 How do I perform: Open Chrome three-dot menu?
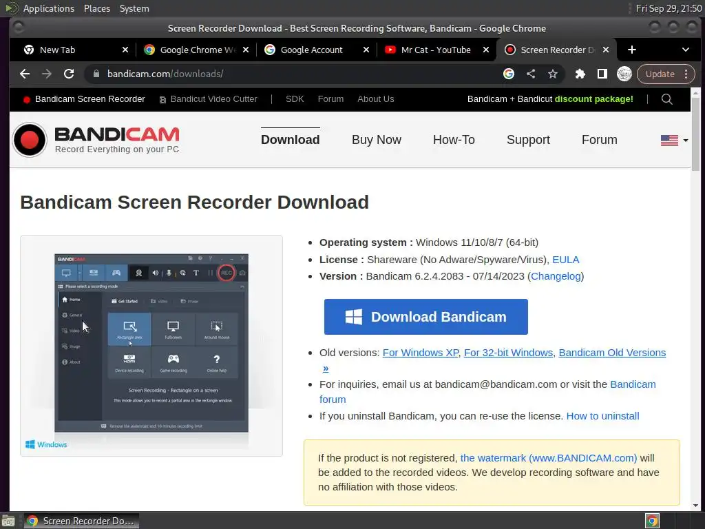(x=686, y=74)
